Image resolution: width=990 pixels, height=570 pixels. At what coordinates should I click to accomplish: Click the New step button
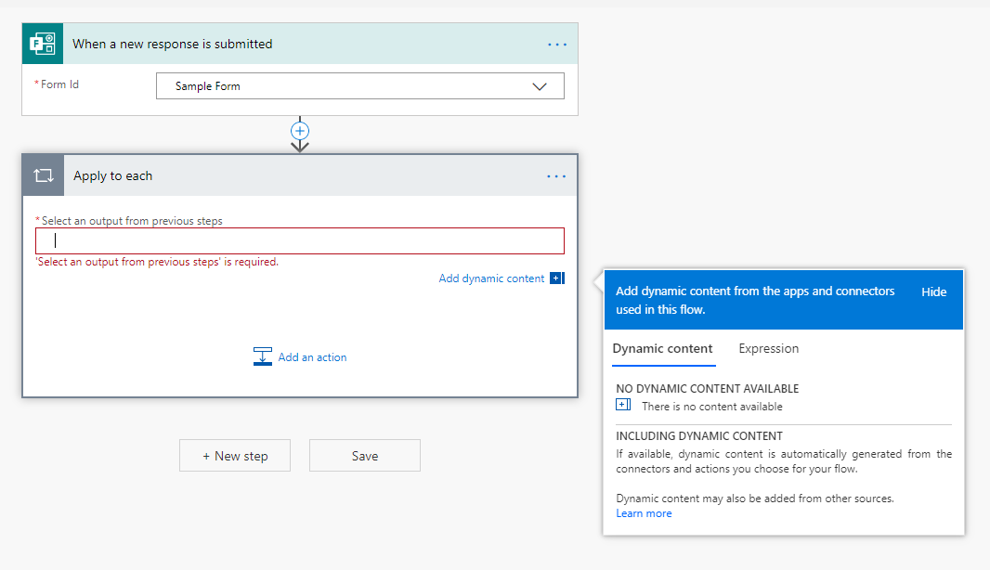coord(234,455)
